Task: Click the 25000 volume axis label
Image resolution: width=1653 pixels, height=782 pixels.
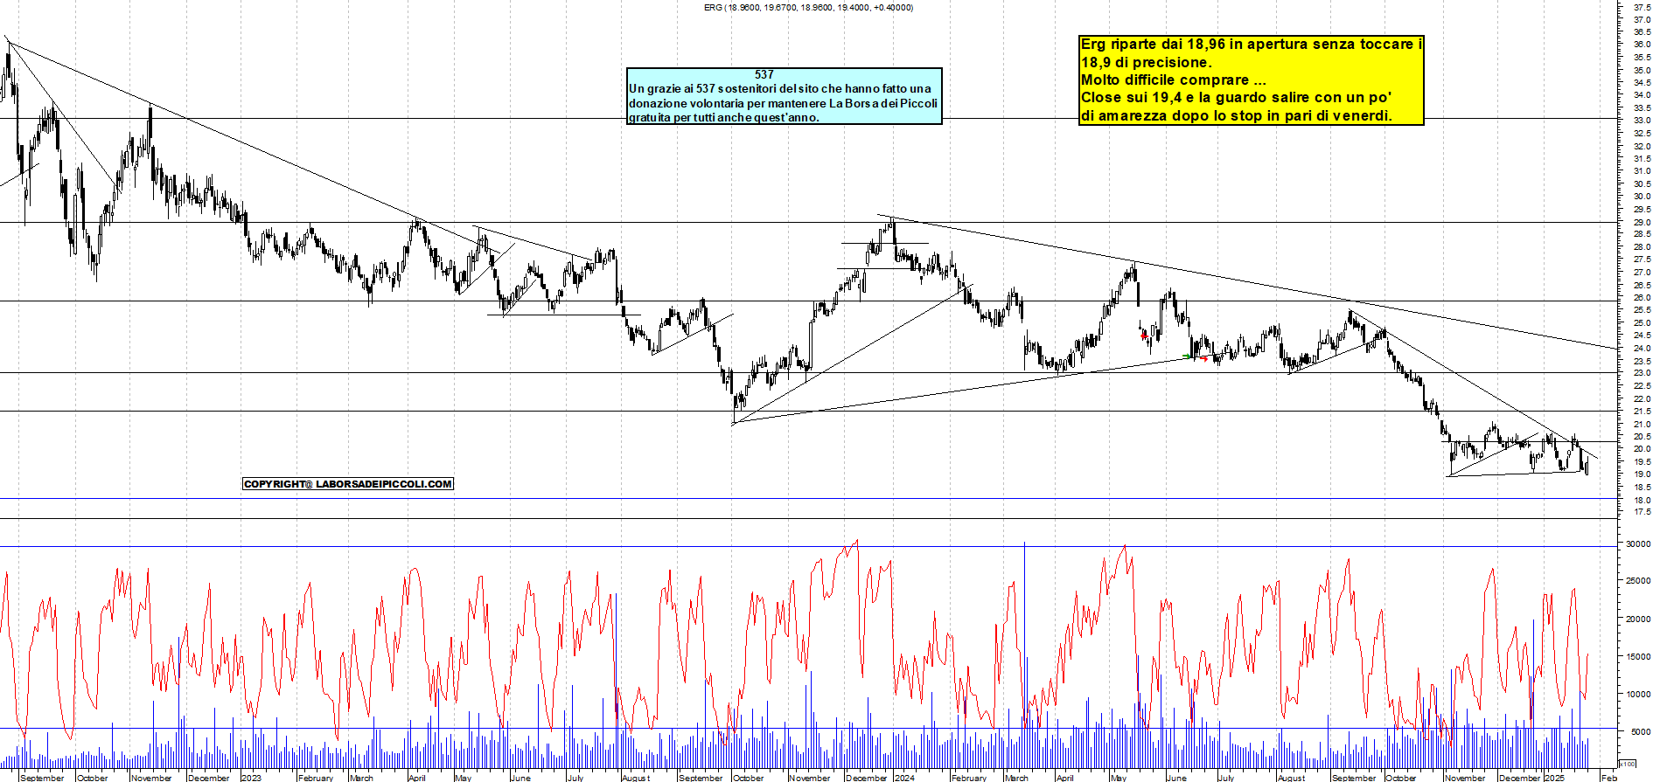Action: 1638,581
